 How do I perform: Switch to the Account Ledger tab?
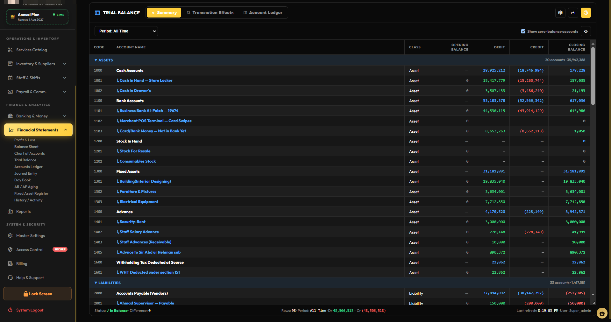(263, 13)
